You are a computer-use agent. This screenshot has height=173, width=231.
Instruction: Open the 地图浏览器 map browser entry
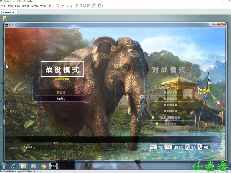point(171,105)
